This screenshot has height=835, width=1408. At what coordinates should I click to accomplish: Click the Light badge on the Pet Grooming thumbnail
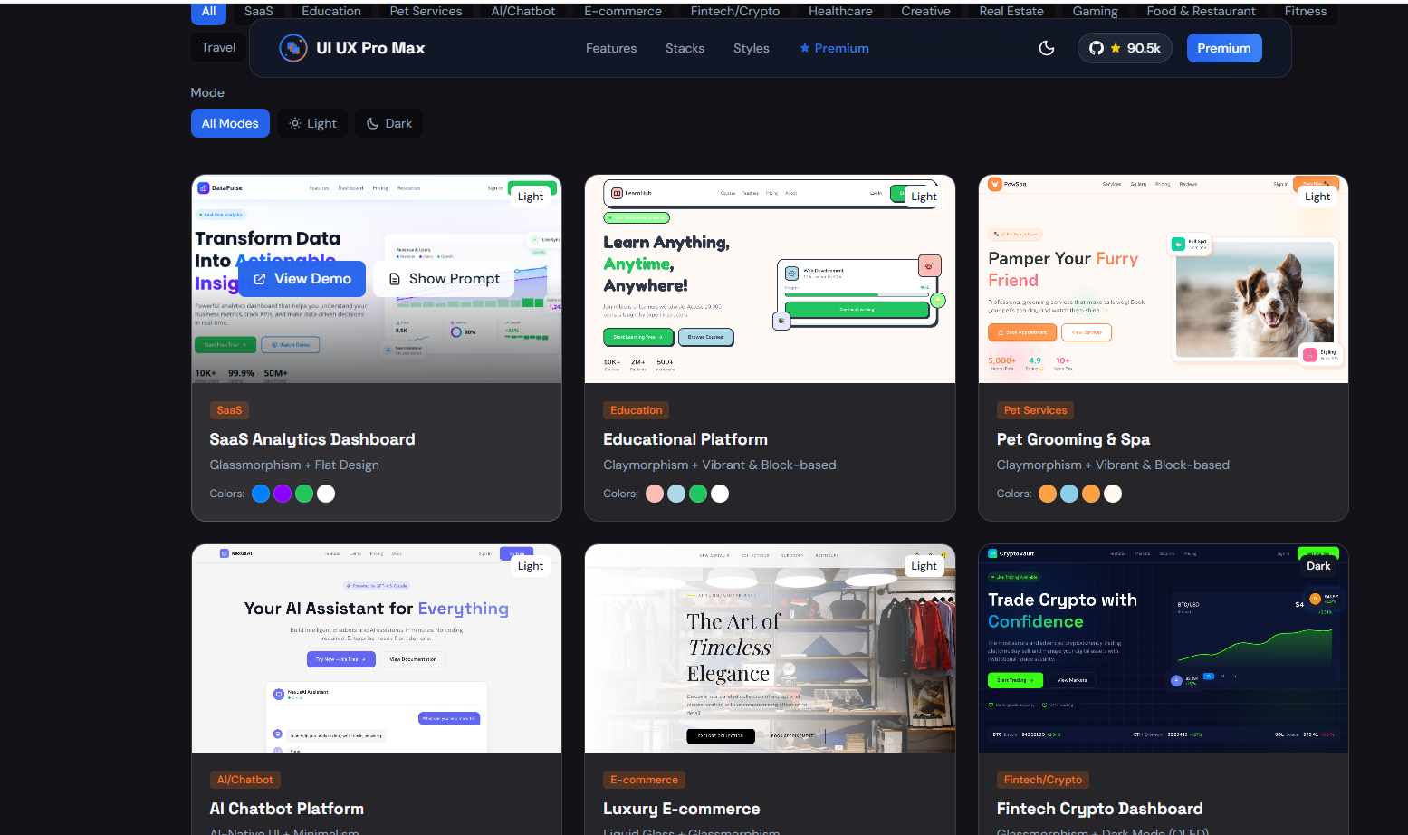[1317, 197]
